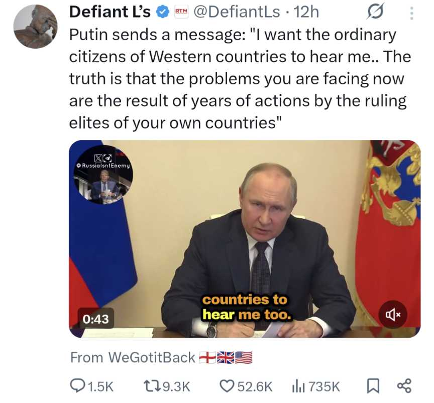The image size is (434, 403).
Task: Open the share icon menu
Action: tap(404, 386)
